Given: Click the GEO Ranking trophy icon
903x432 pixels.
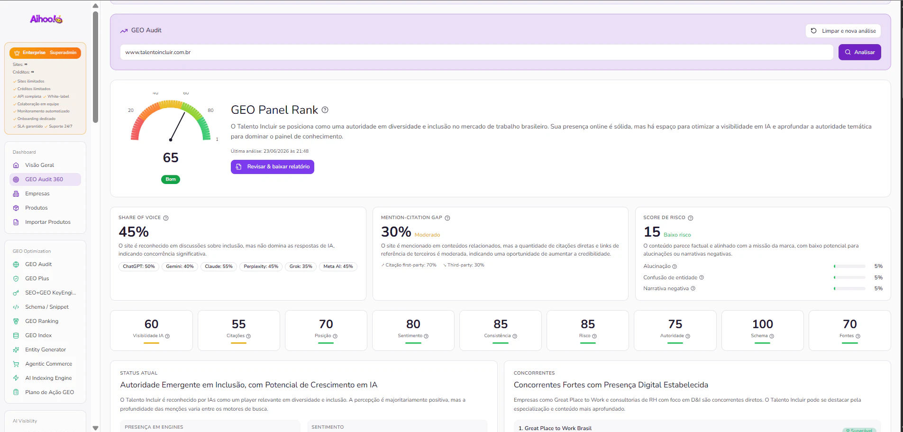Looking at the screenshot, I should pos(16,321).
